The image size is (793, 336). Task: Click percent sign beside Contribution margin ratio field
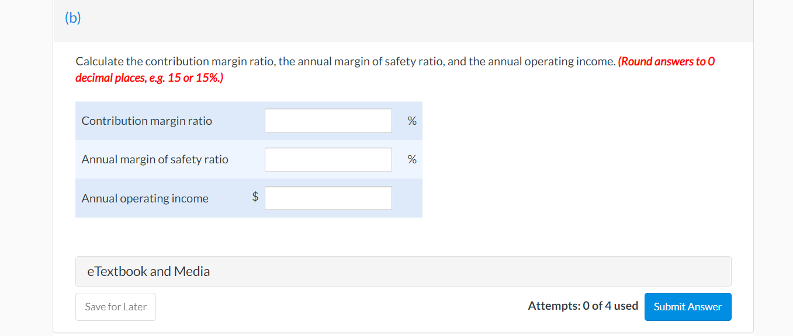[x=412, y=121]
